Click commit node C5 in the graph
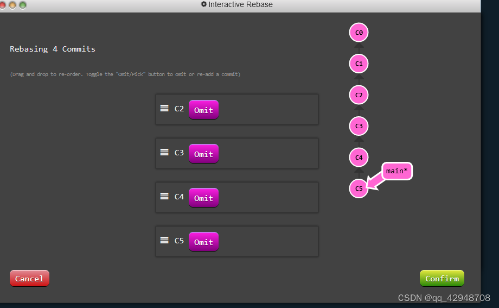 (359, 188)
